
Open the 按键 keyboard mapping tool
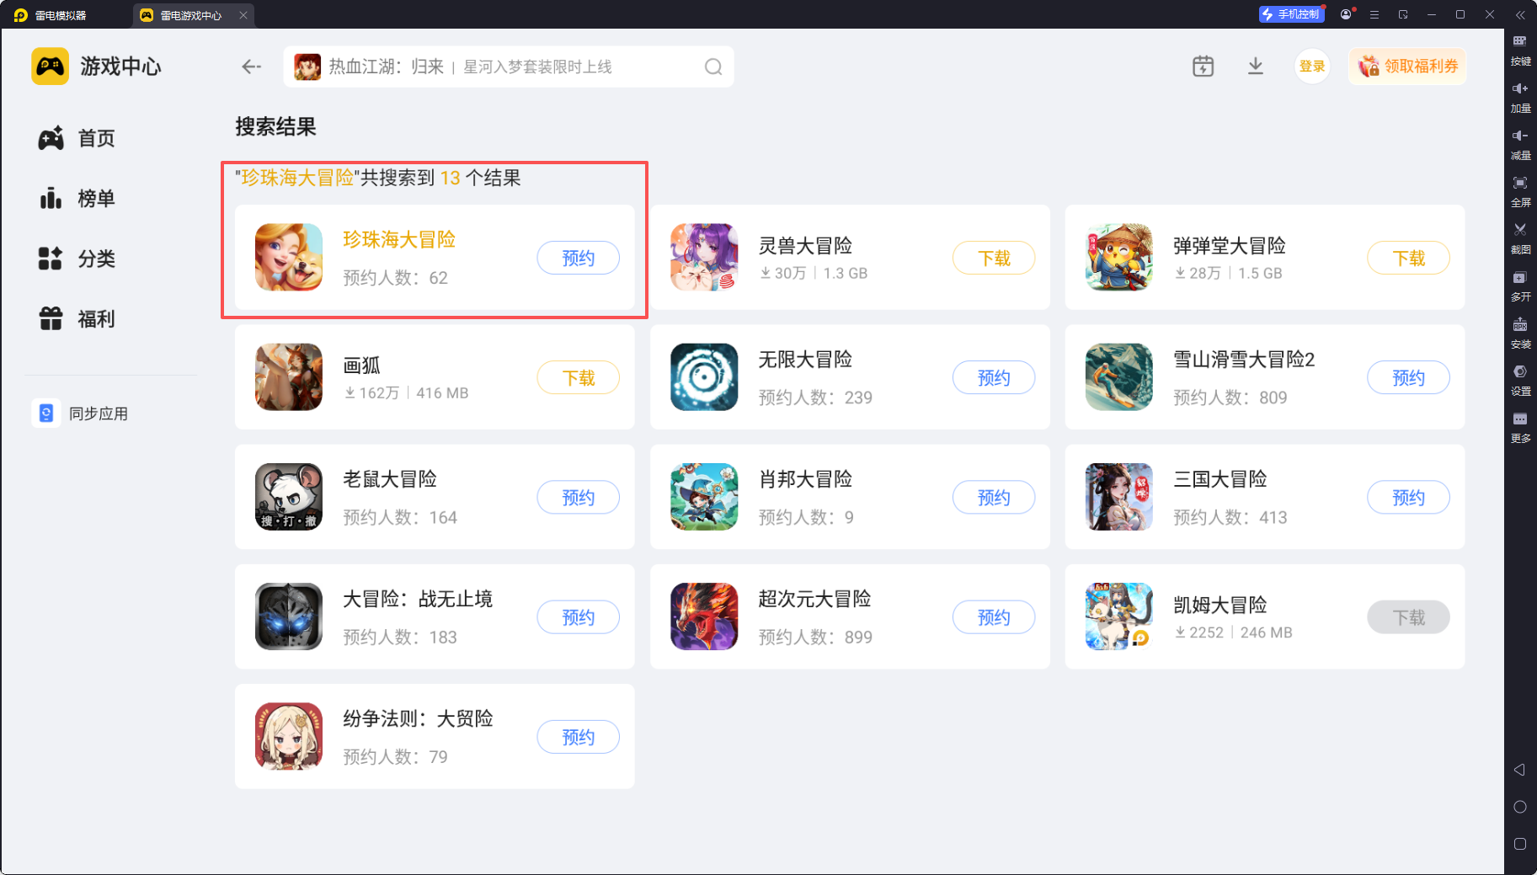pos(1520,51)
